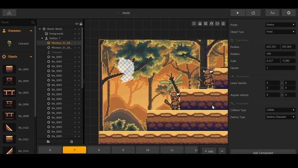The image size is (298, 168).
Task: Click the Section 7 icon in outliner
Action: pos(46,38)
